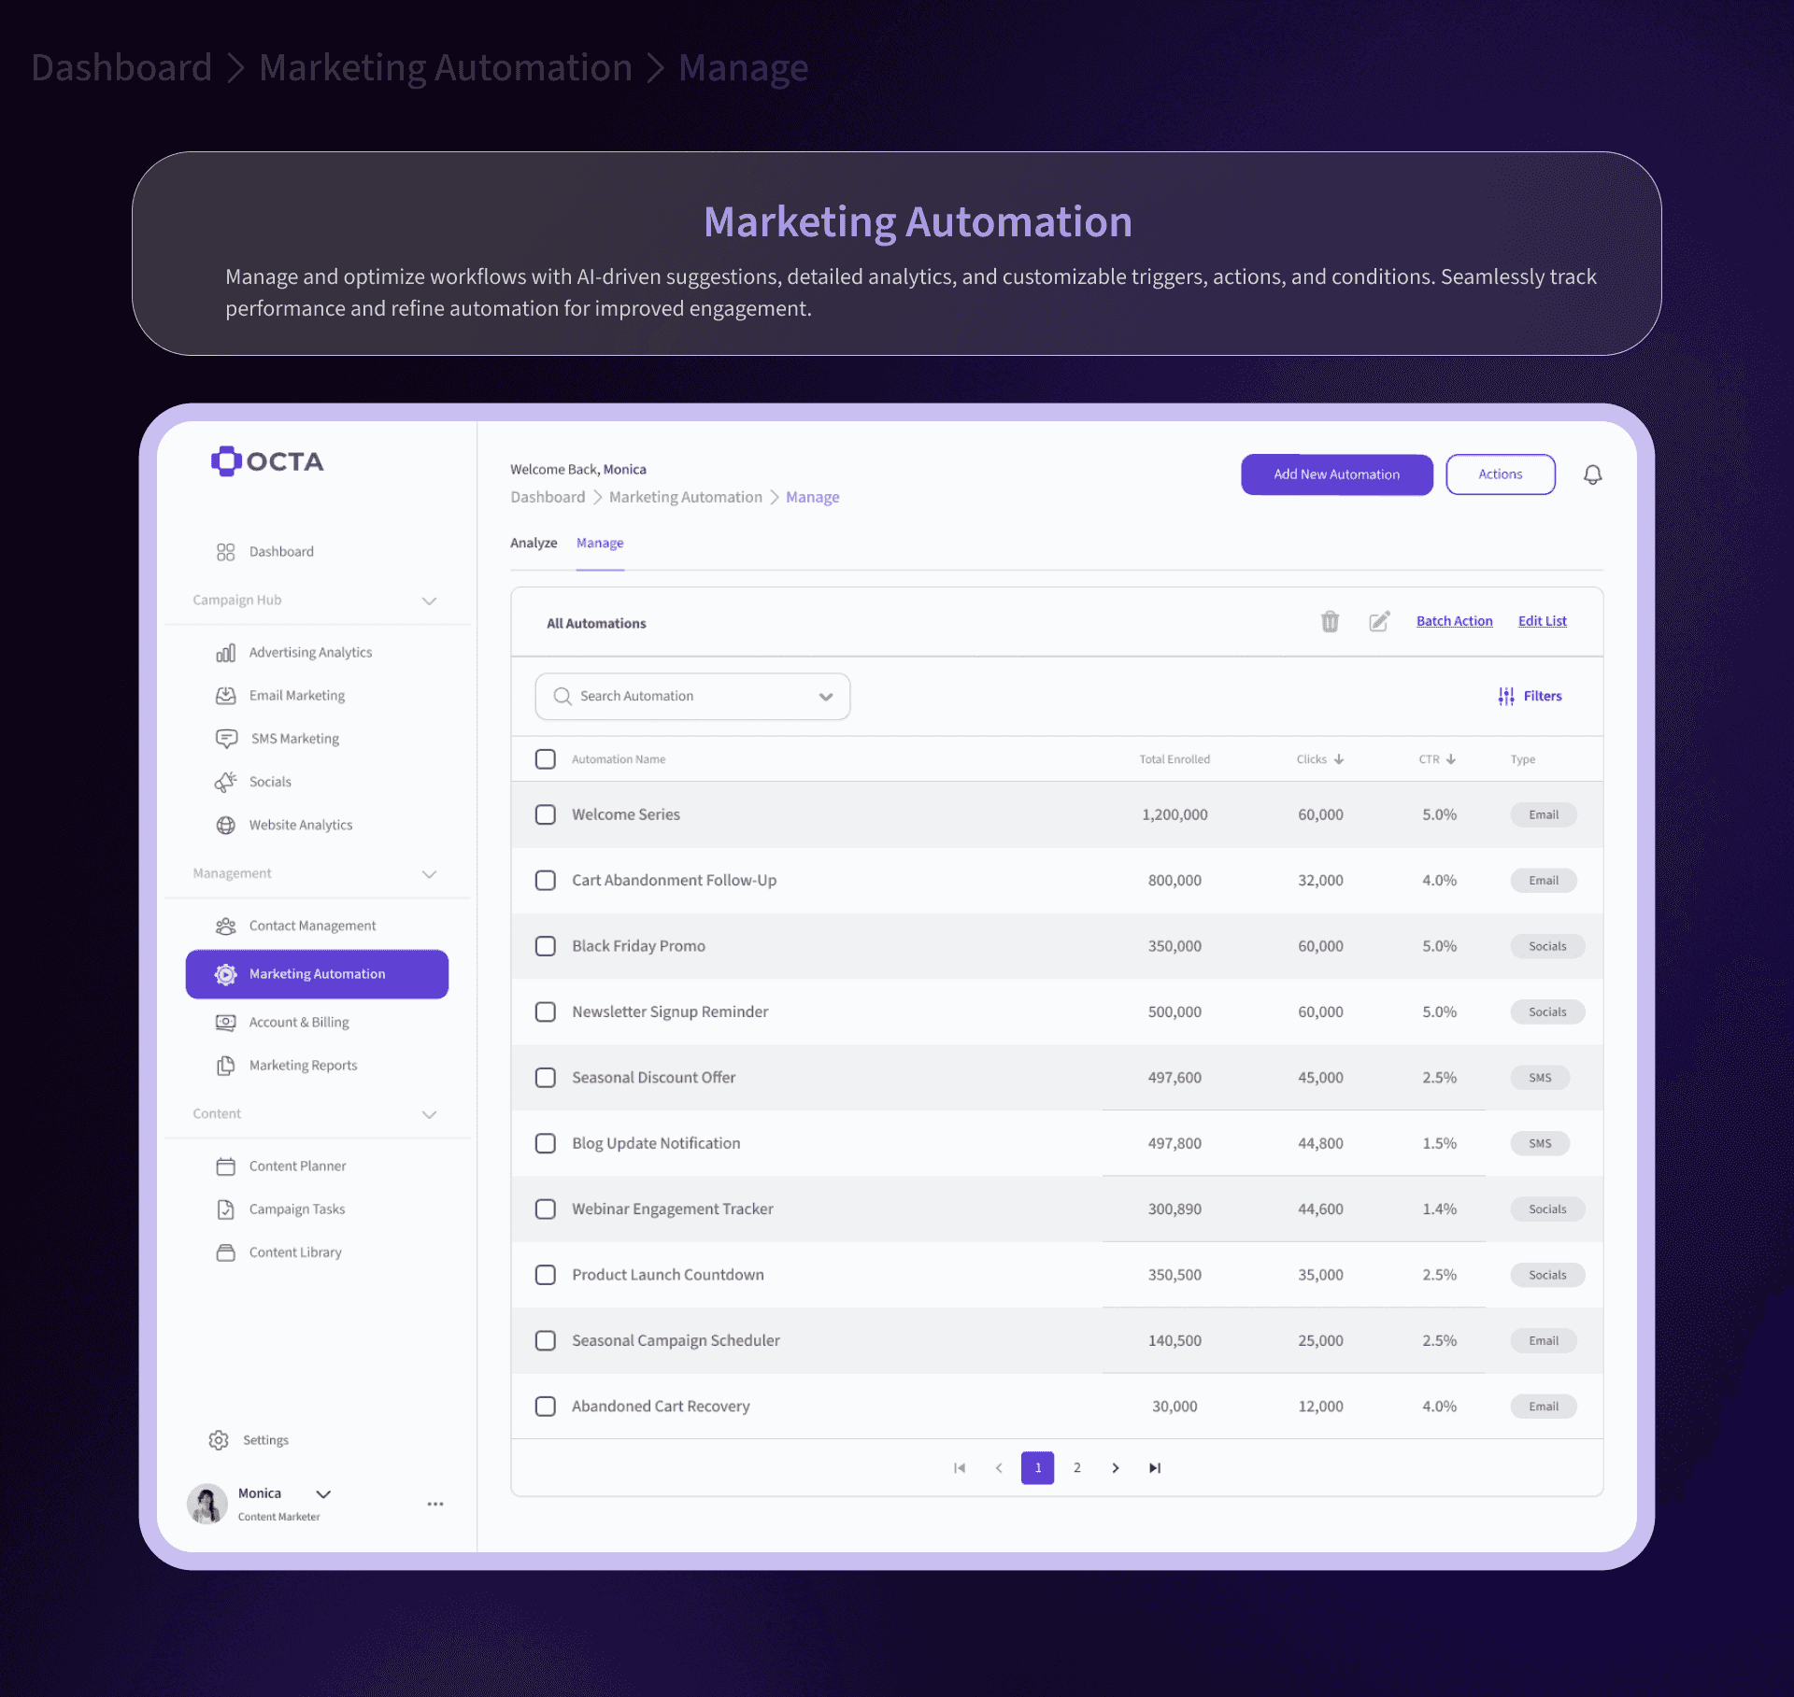1794x1697 pixels.
Task: Click the pencil edit icon
Action: pyautogui.click(x=1379, y=621)
